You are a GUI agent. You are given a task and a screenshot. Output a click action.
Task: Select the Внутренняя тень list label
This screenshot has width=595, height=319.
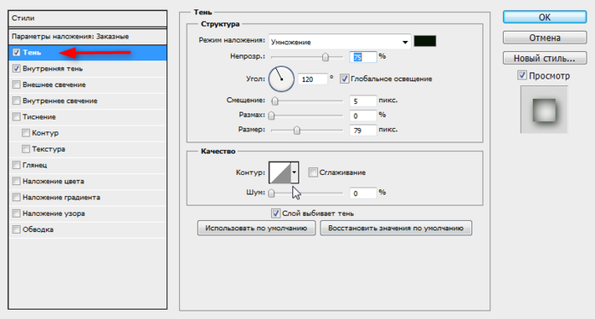(53, 68)
